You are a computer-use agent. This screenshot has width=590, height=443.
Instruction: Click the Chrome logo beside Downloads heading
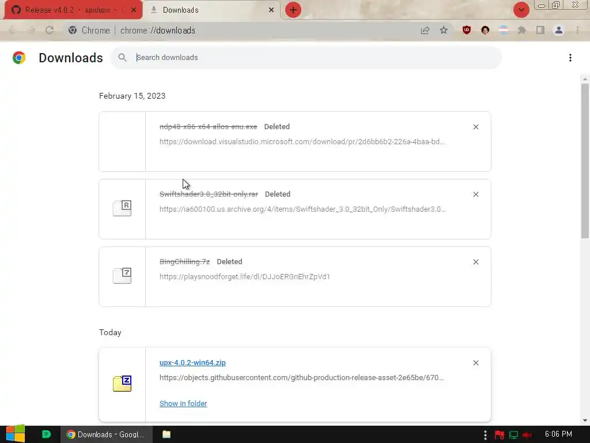pos(19,58)
